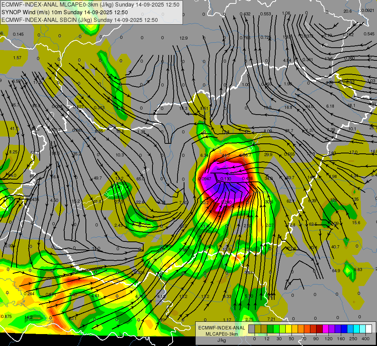
Task: Click the map value 0.875
Action: point(6,316)
